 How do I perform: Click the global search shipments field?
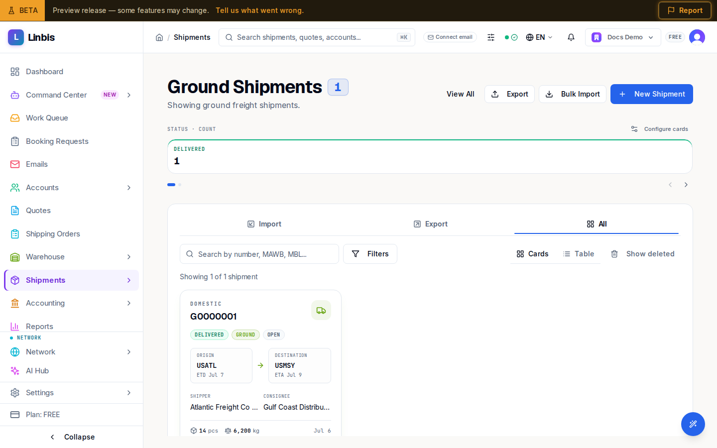(317, 37)
